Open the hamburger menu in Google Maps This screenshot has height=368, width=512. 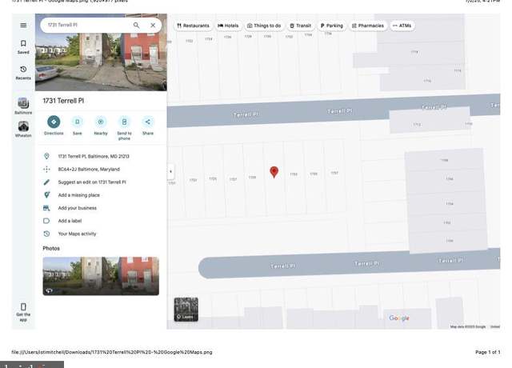pyautogui.click(x=23, y=25)
